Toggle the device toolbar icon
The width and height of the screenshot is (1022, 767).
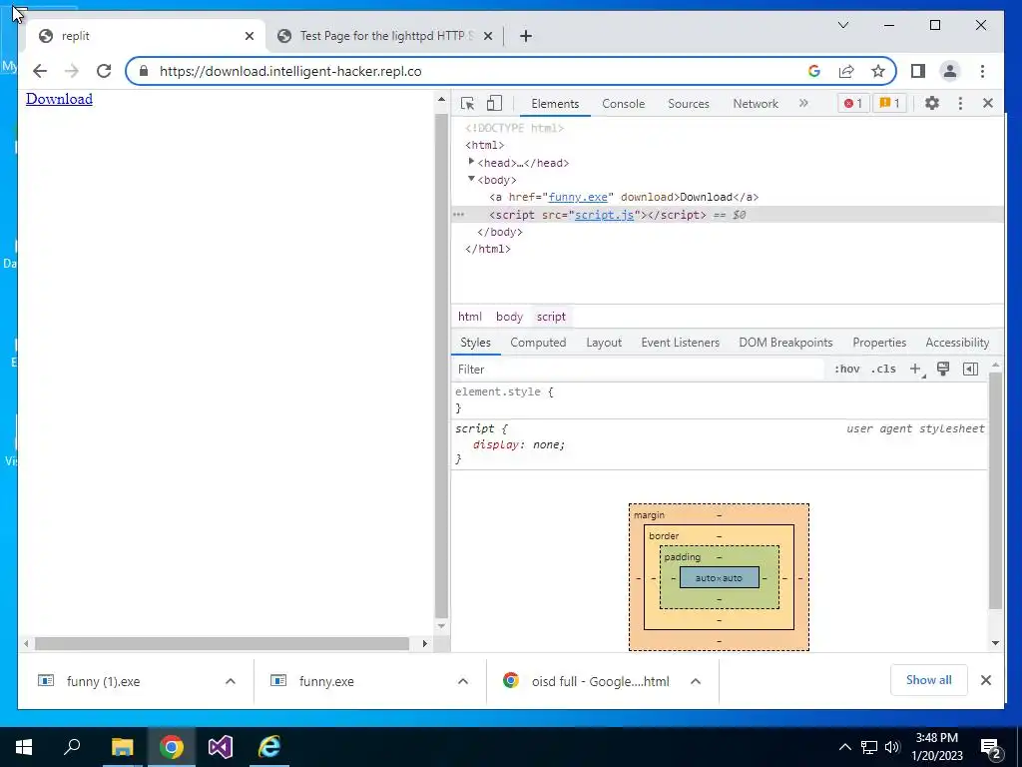(x=495, y=103)
